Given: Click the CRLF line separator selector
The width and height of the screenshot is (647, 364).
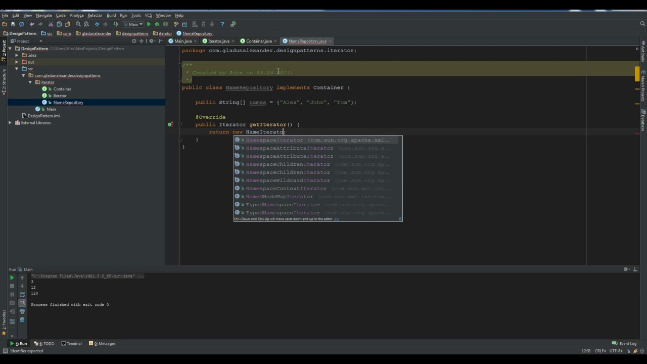Looking at the screenshot, I should point(601,351).
